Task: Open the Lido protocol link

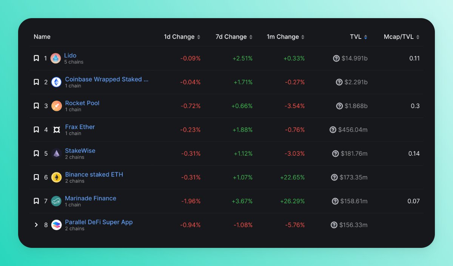Action: [x=70, y=55]
